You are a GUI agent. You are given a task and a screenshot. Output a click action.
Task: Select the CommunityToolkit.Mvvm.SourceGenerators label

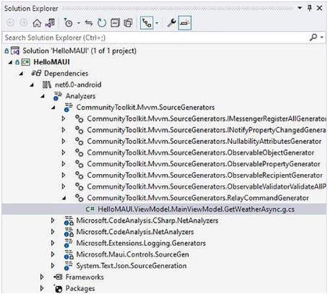[x=145, y=108]
